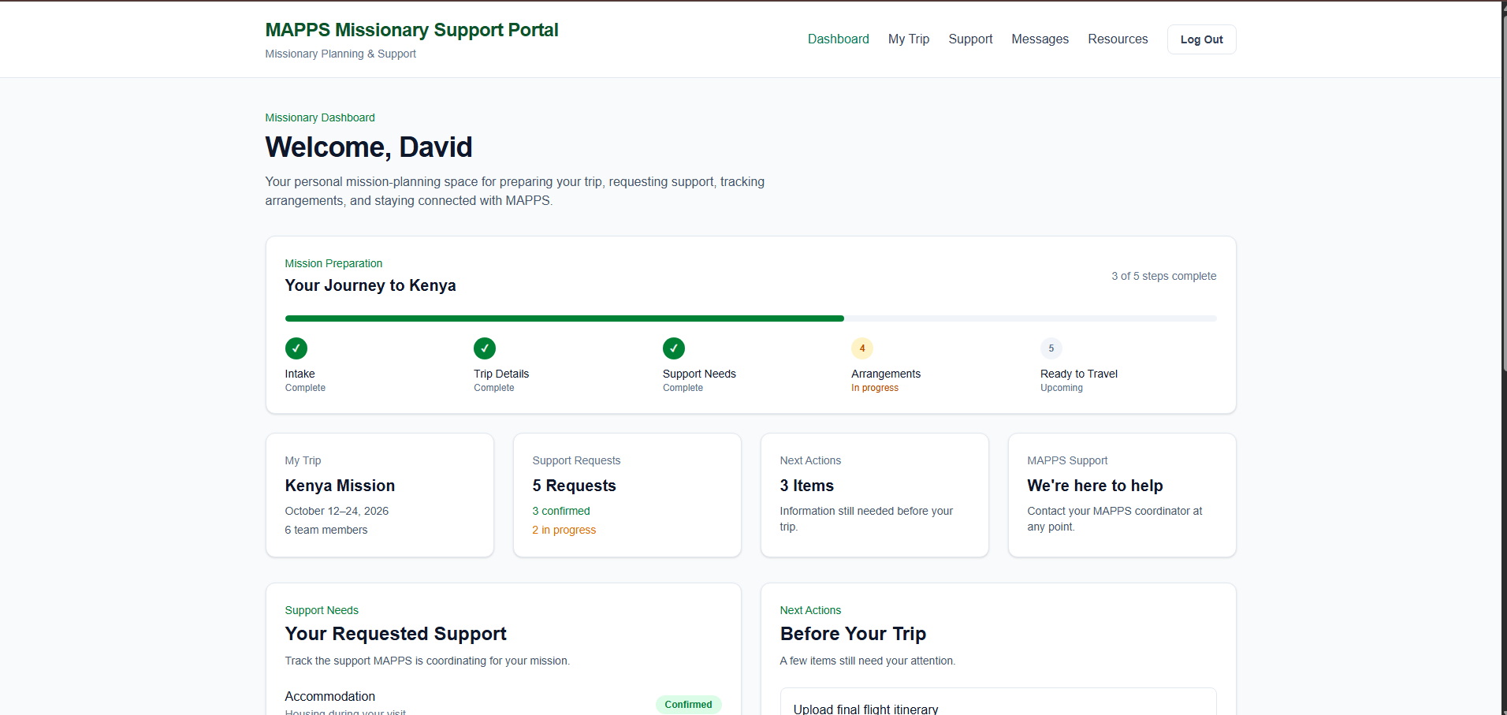Click the journey progress bar
The width and height of the screenshot is (1507, 715).
point(750,318)
